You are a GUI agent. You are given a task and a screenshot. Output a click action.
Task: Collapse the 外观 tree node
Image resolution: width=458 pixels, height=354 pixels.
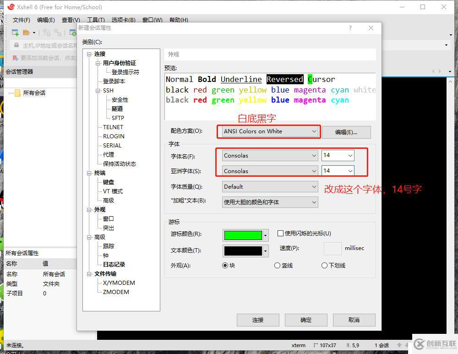(89, 210)
